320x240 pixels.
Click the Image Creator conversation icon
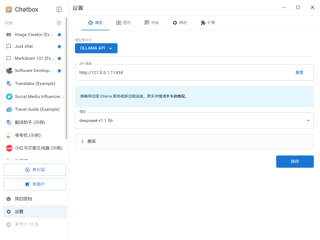(x=9, y=35)
